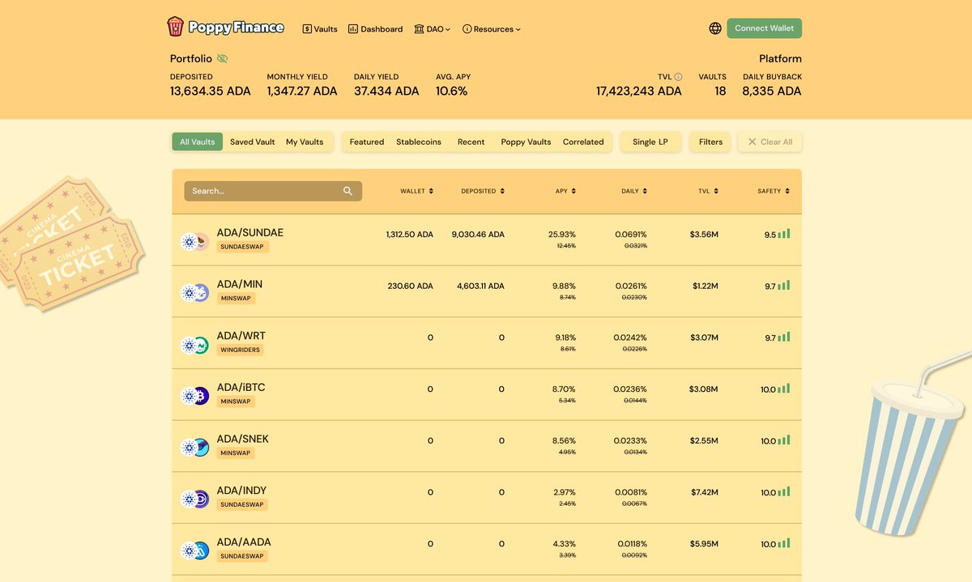This screenshot has height=582, width=972.
Task: Click the TVL info tooltip icon
Action: [x=677, y=77]
